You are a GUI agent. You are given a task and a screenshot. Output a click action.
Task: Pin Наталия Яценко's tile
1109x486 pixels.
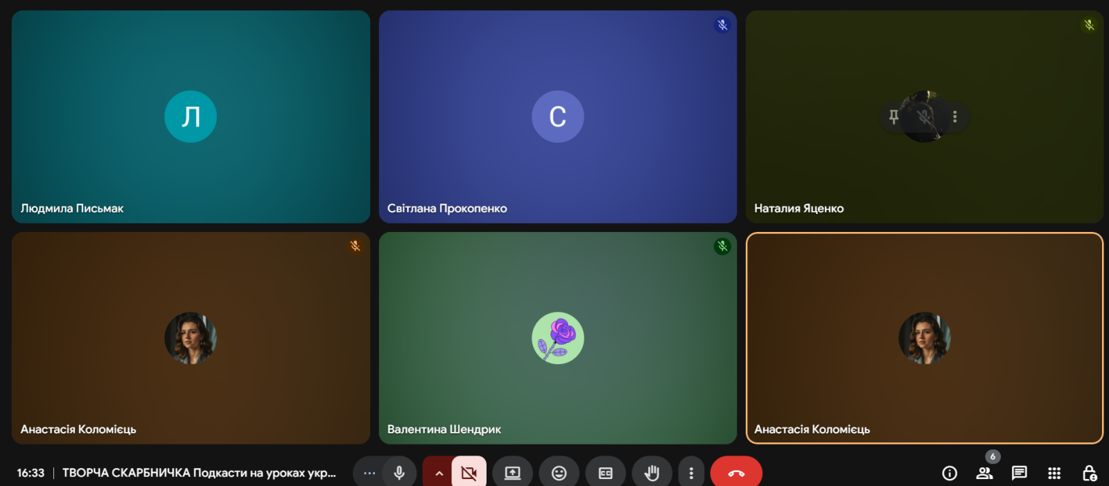pos(893,117)
